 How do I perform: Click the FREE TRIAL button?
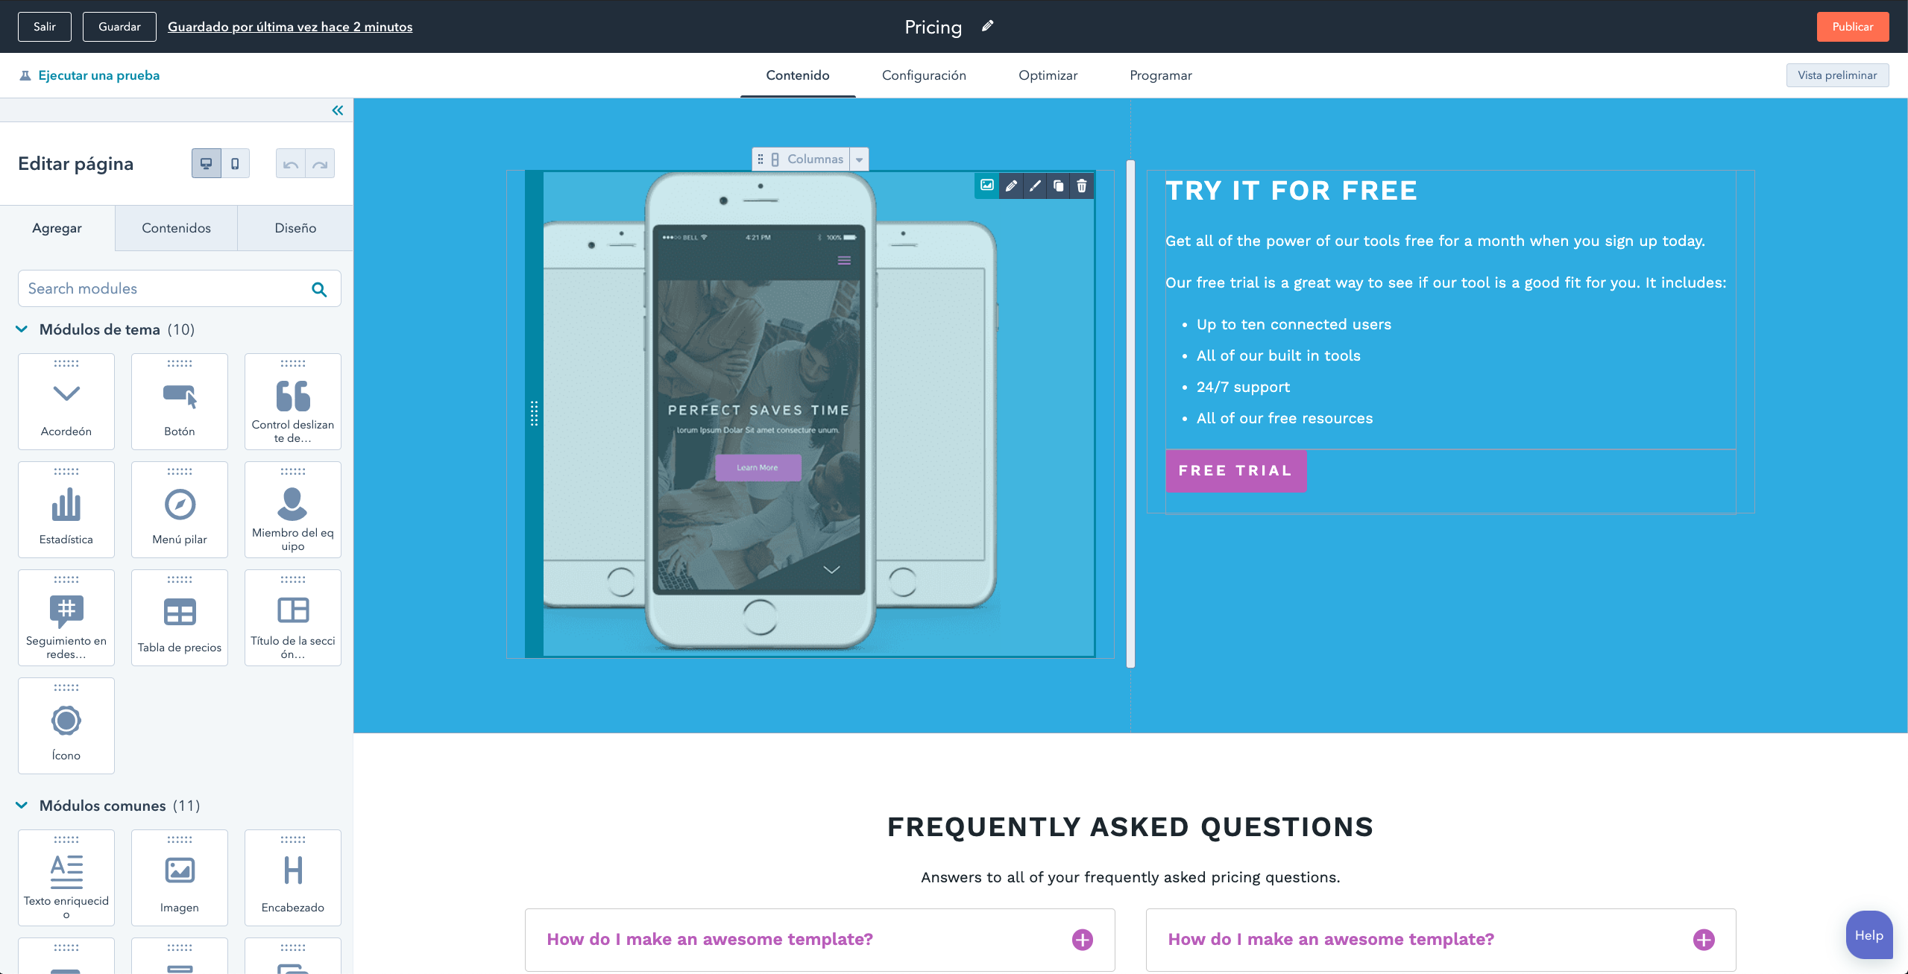pyautogui.click(x=1234, y=469)
